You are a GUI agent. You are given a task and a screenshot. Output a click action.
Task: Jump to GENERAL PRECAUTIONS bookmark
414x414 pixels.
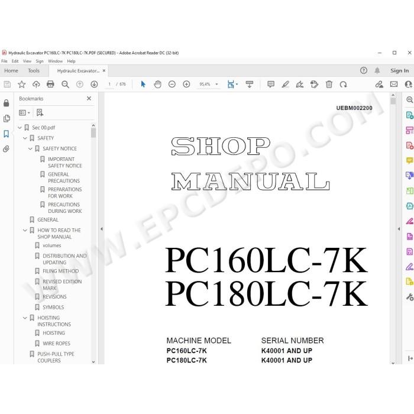point(64,177)
